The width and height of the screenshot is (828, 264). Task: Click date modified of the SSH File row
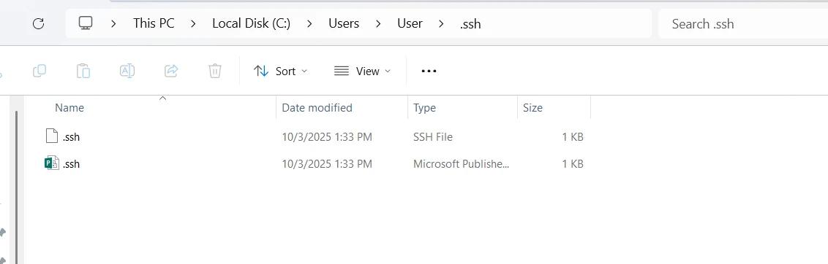[327, 137]
